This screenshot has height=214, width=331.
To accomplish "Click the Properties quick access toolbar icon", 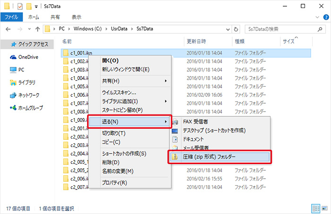I will pyautogui.click(x=20, y=7).
